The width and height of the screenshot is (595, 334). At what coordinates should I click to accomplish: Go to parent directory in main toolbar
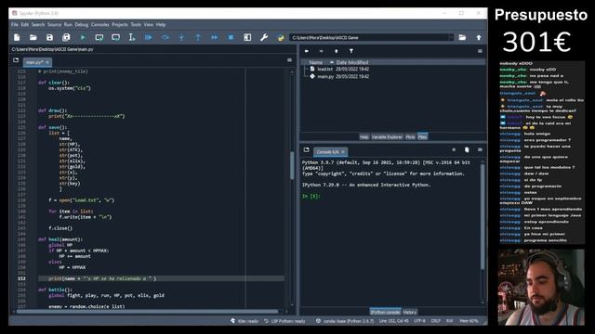[x=479, y=37]
